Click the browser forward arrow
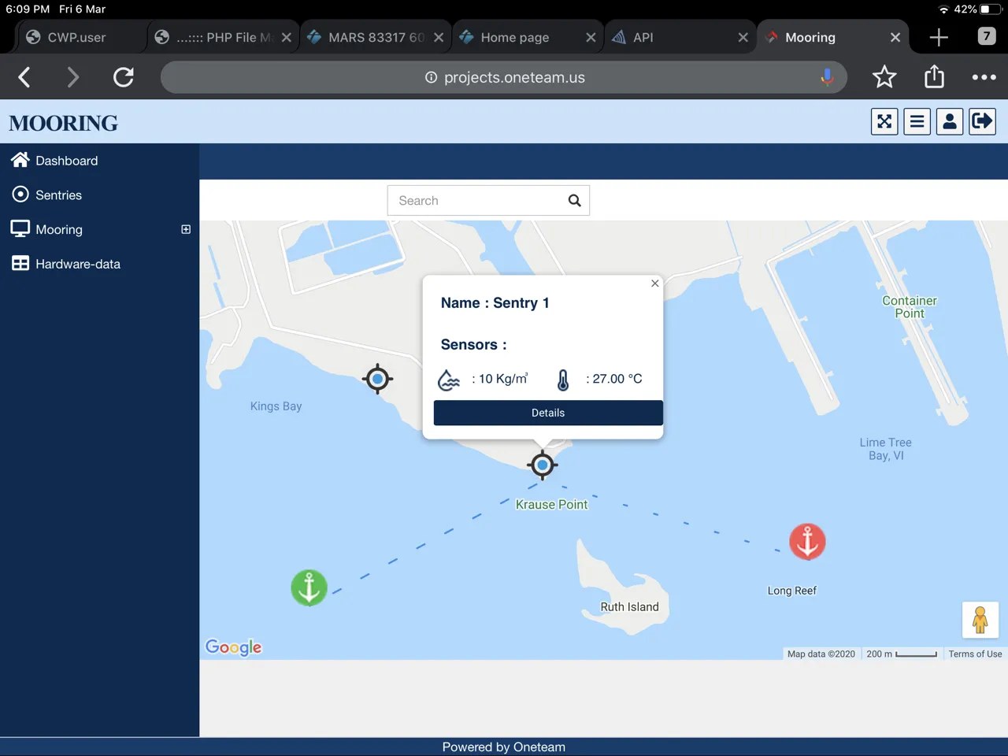Viewport: 1008px width, 756px height. (73, 77)
